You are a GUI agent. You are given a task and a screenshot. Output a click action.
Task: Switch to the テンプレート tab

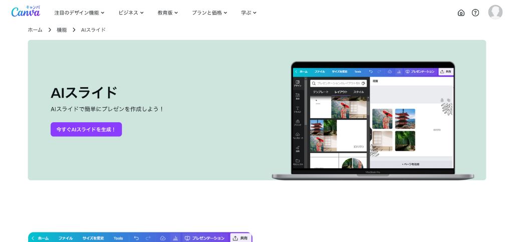pos(321,92)
